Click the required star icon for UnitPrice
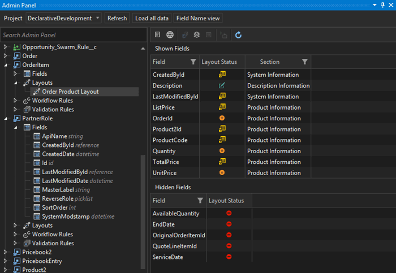The height and width of the screenshot is (273, 396). tap(222, 172)
